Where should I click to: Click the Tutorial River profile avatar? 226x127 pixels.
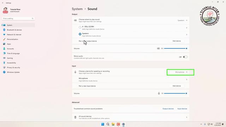5,10
